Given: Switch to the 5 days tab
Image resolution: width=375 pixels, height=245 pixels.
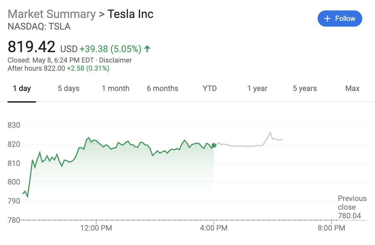Looking at the screenshot, I should (x=69, y=89).
